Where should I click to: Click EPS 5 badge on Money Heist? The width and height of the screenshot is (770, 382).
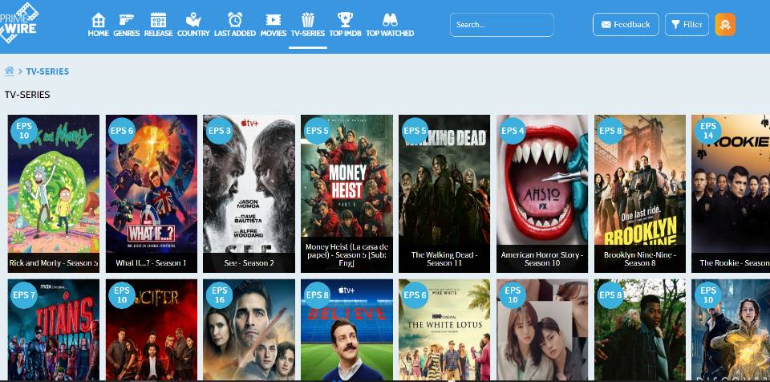[x=317, y=131]
